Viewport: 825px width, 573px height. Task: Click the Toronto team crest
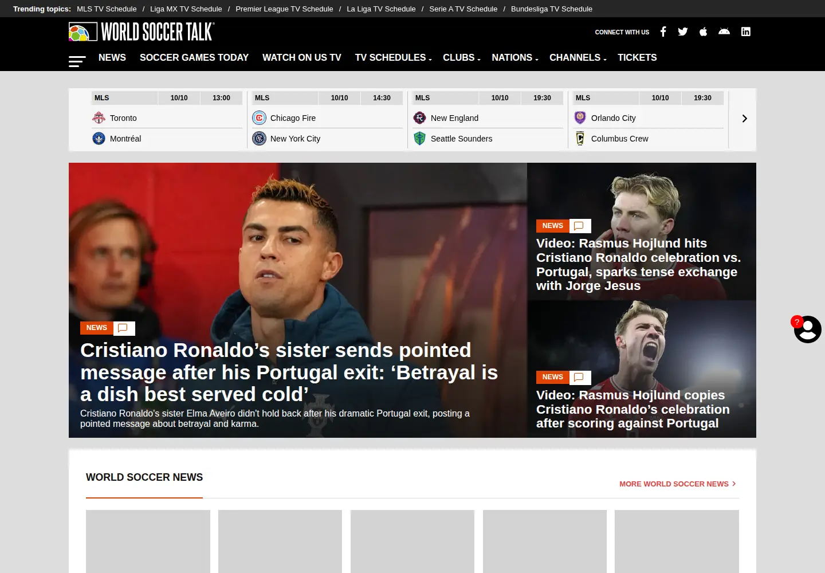[99, 118]
